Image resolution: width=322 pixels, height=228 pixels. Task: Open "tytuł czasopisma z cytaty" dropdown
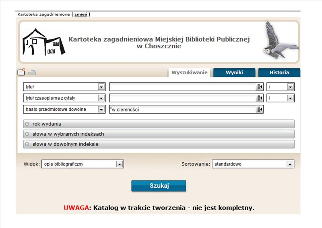click(x=101, y=98)
